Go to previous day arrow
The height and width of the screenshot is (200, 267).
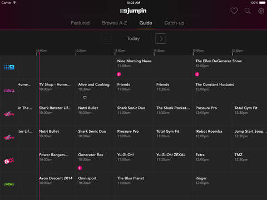pos(106,38)
